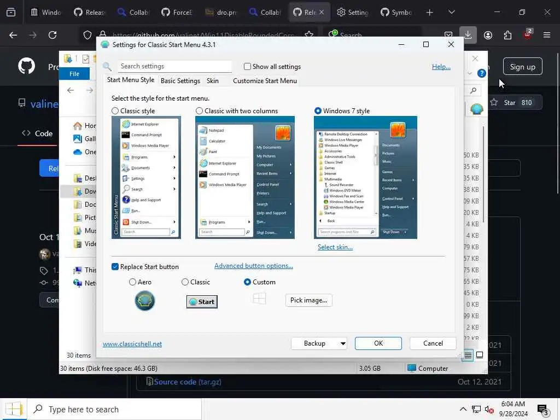
Task: Bookmark this page with the star icon
Action: 310,34
